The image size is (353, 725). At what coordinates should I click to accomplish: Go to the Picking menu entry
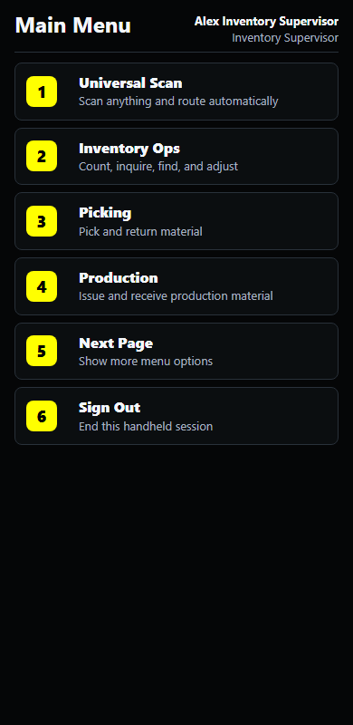(x=176, y=221)
